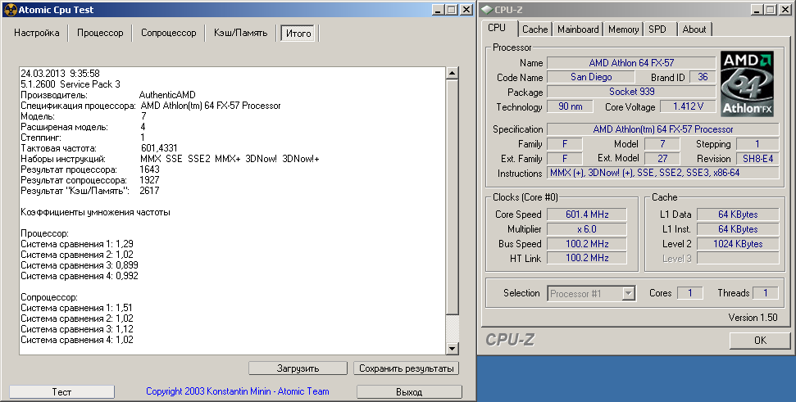Click the Brand ID value 36
796x402 pixels.
tap(703, 77)
